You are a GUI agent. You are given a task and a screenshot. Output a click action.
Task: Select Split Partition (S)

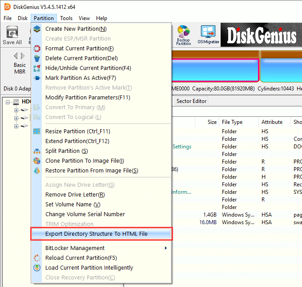point(101,151)
